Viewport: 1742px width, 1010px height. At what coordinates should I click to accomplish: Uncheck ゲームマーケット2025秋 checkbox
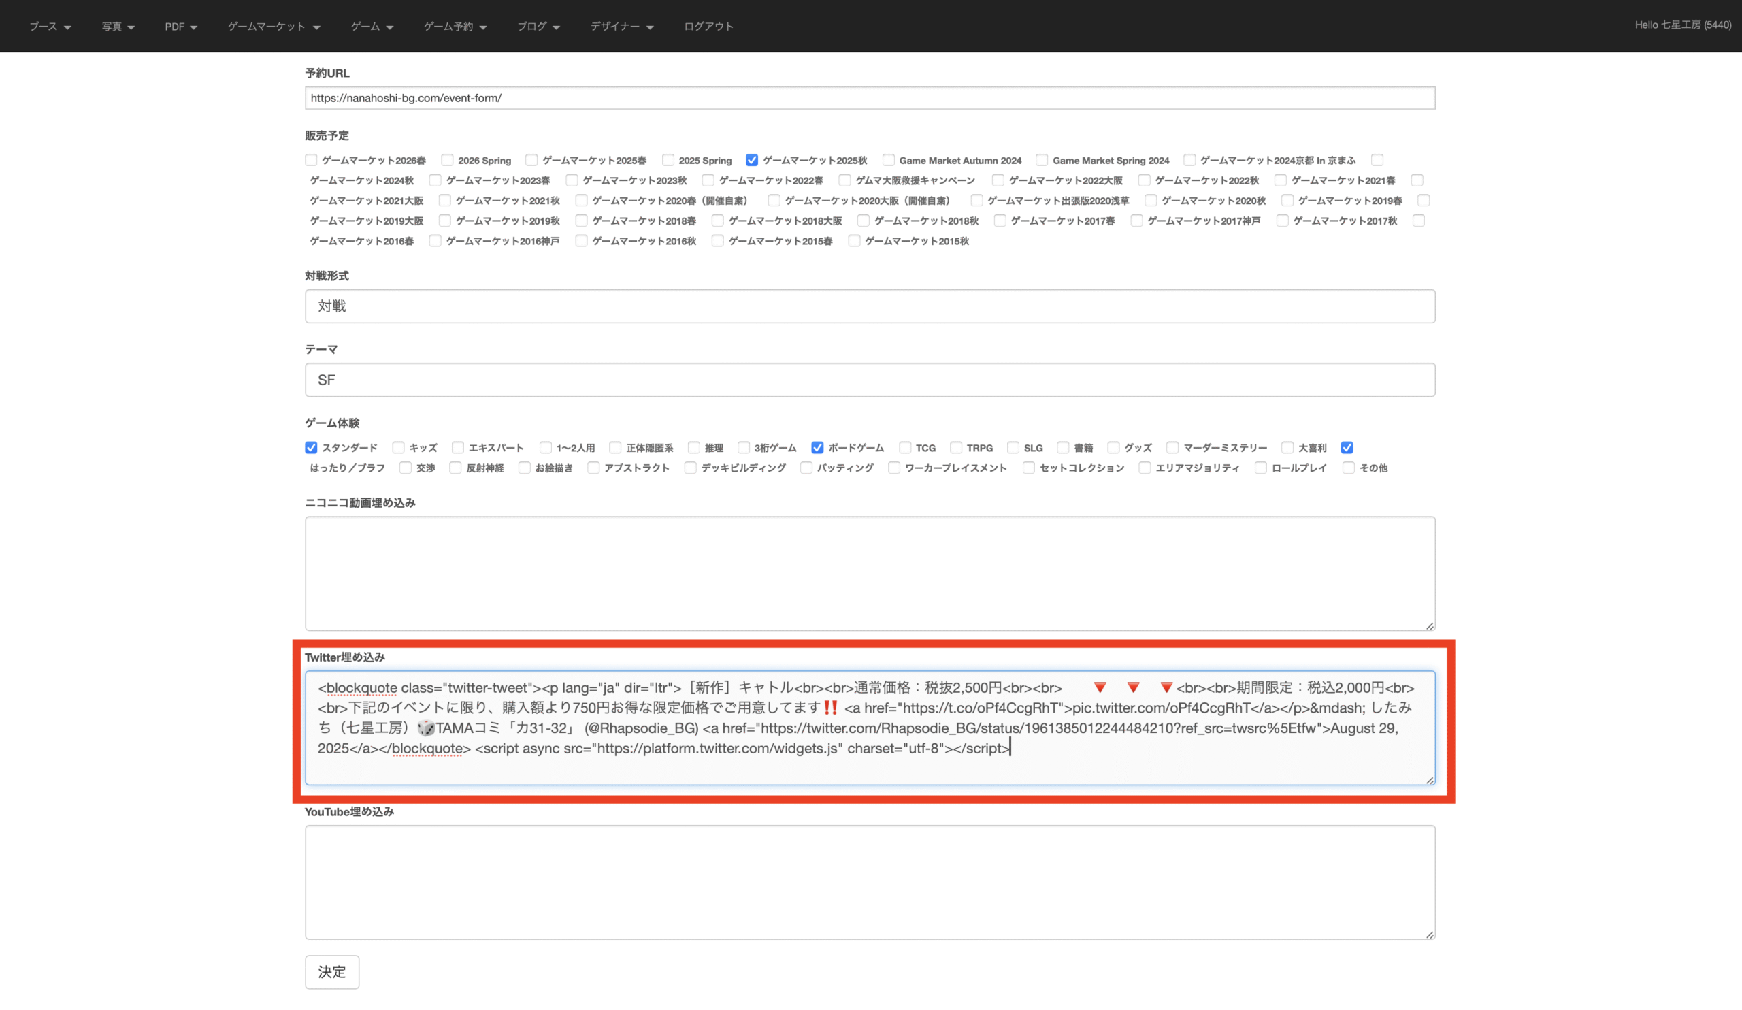point(751,161)
